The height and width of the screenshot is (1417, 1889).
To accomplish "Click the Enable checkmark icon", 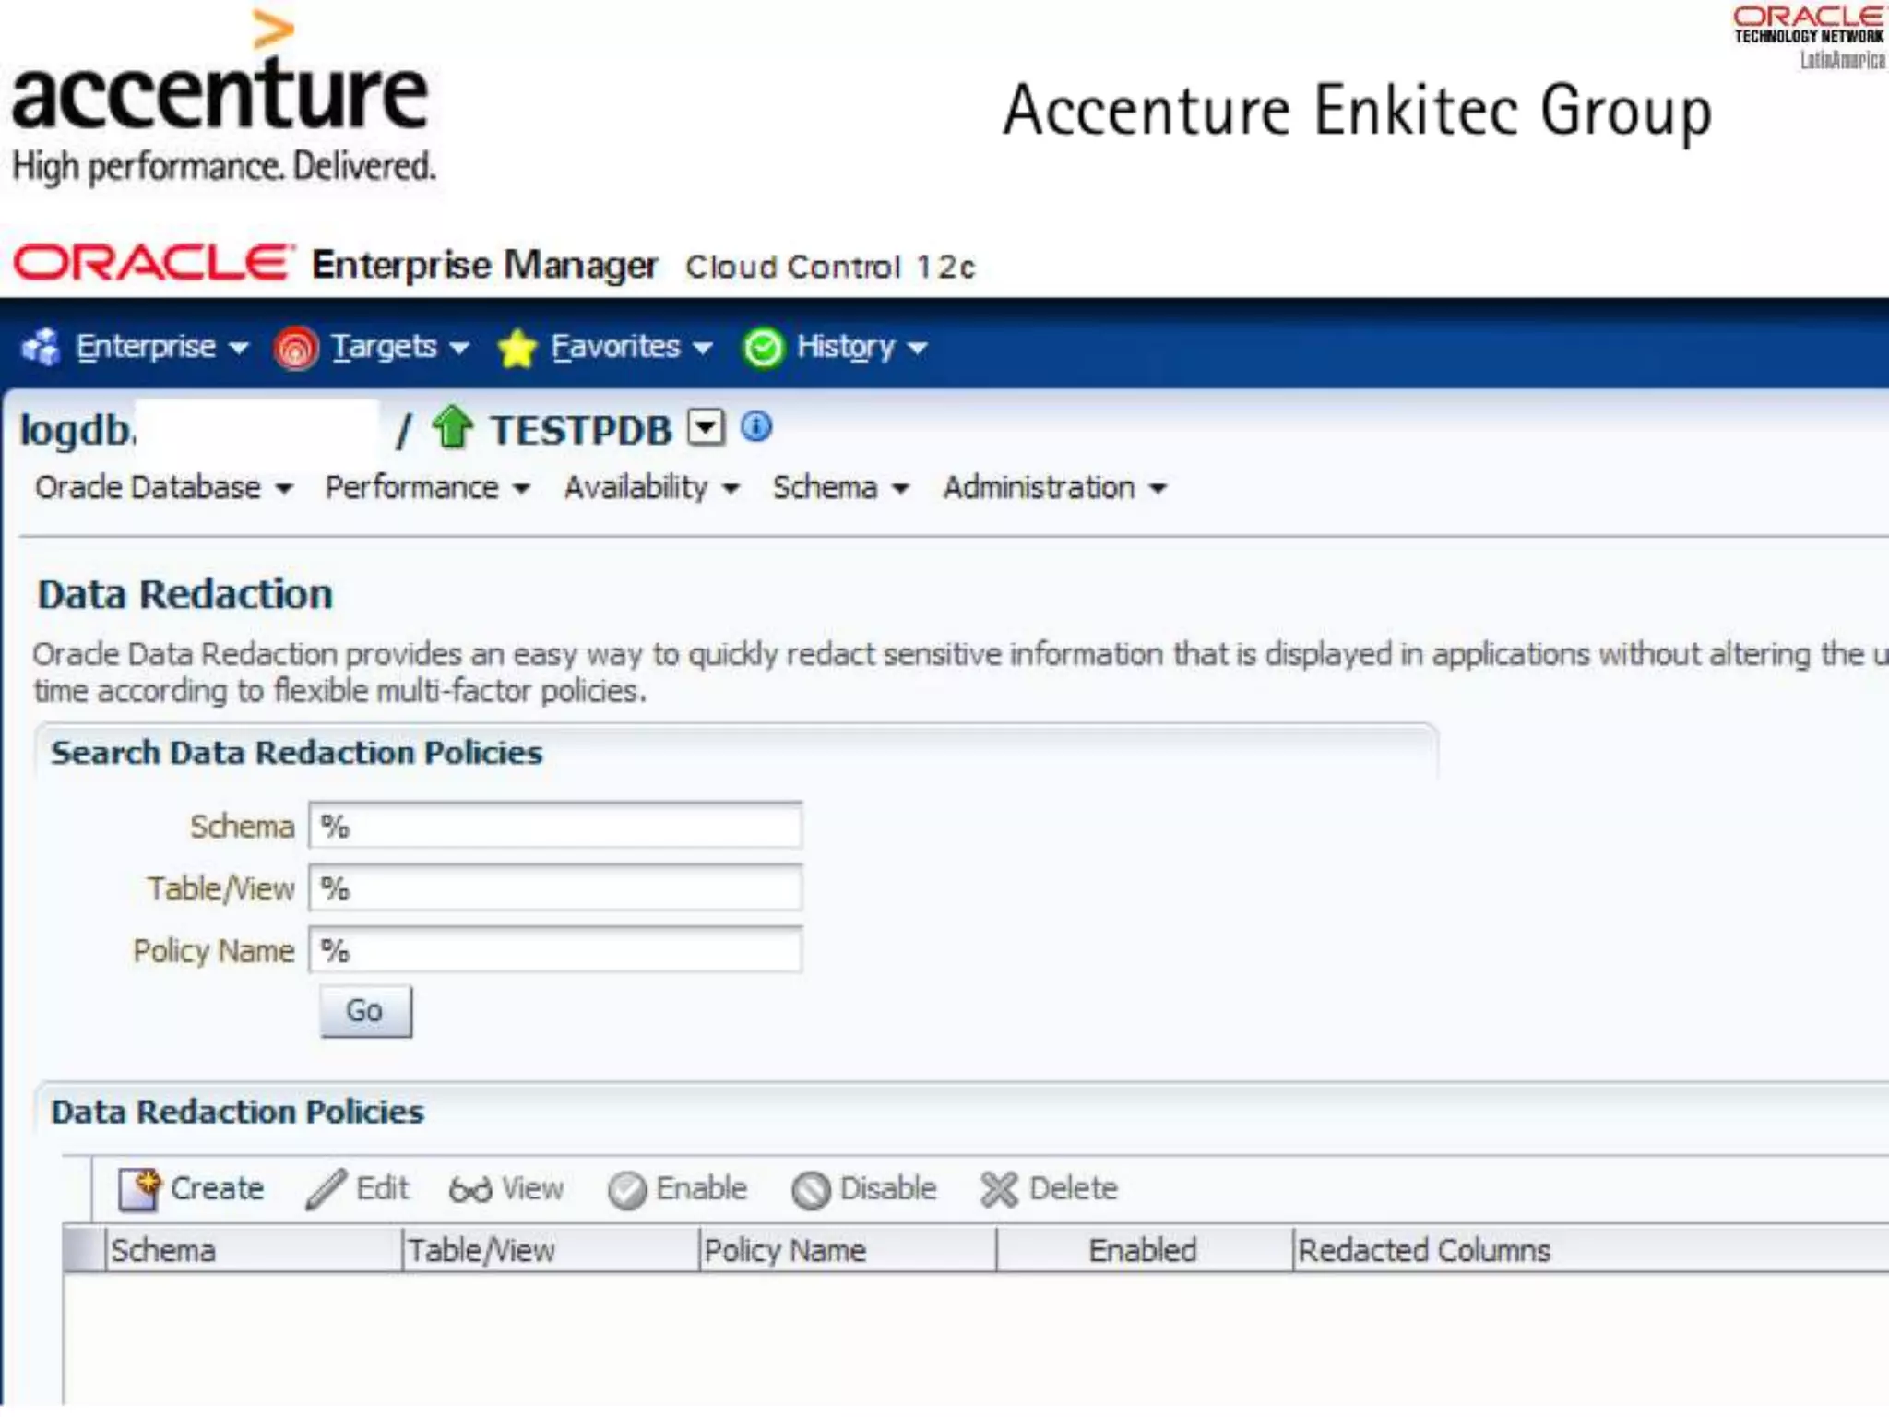I will click(x=627, y=1190).
